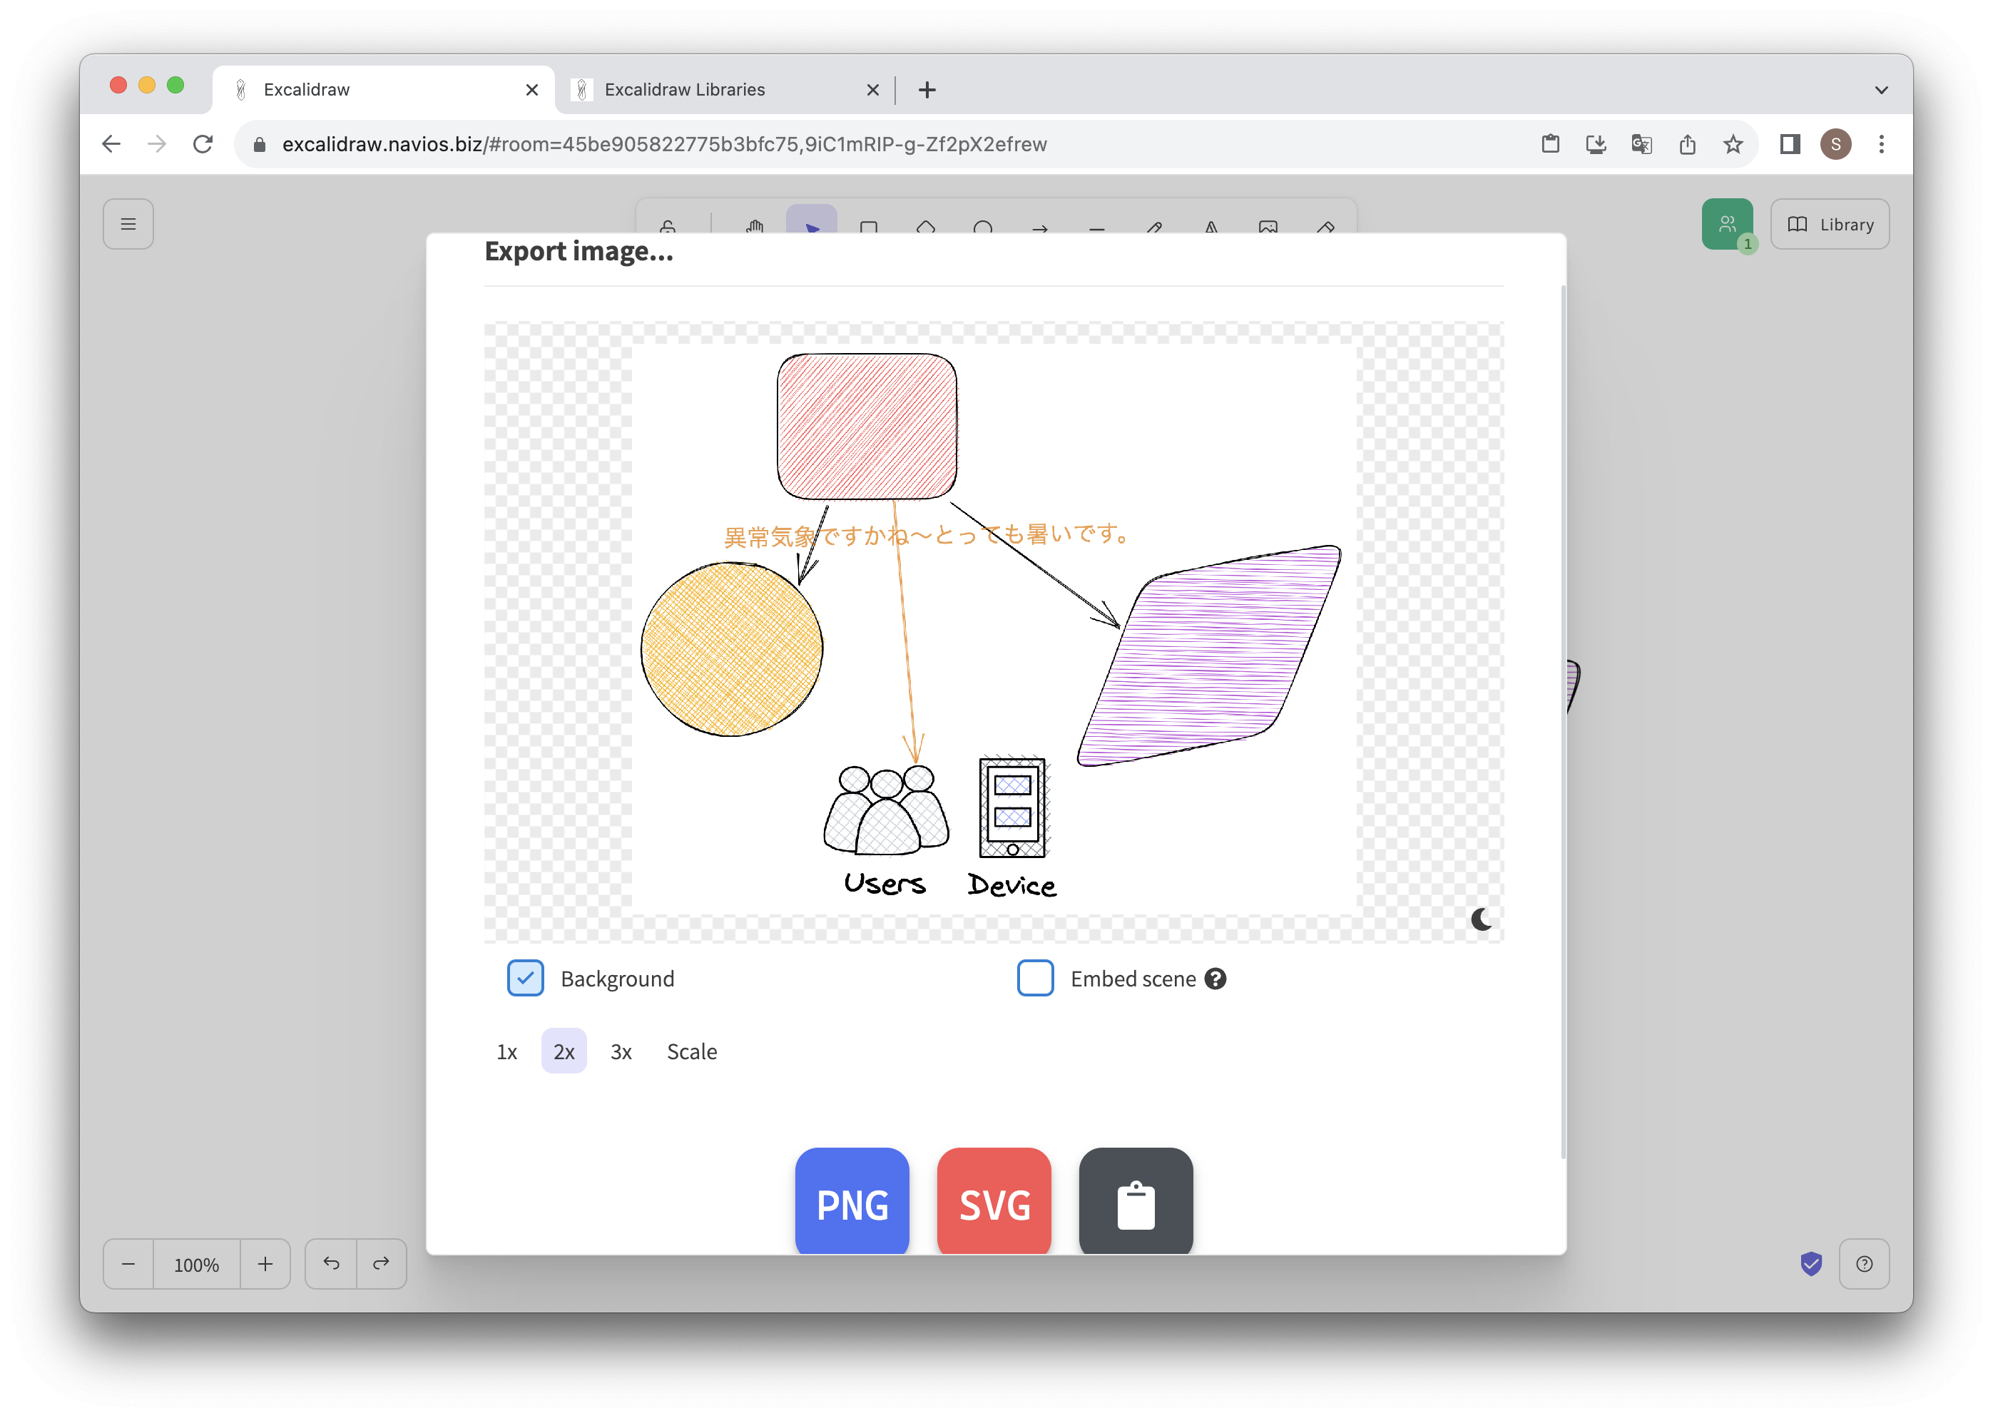
Task: Select the insert image tool
Action: click(1268, 225)
